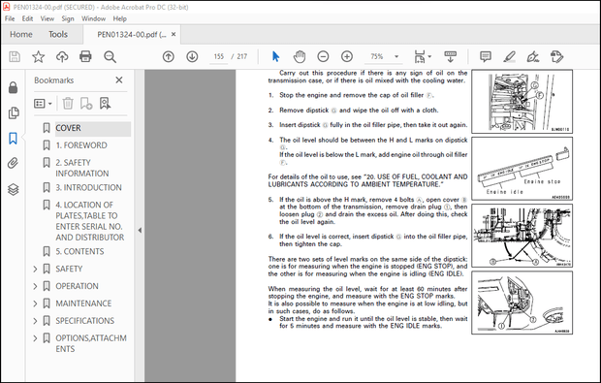Expand the MAINTENANCE bookmark
The image size is (601, 383).
(x=35, y=303)
